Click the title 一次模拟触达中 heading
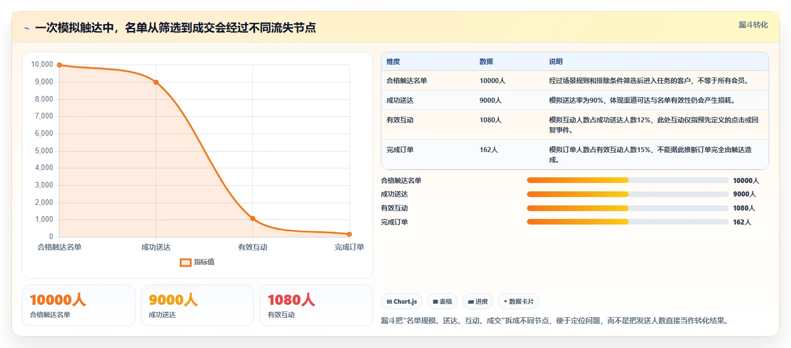The width and height of the screenshot is (791, 348). click(175, 28)
